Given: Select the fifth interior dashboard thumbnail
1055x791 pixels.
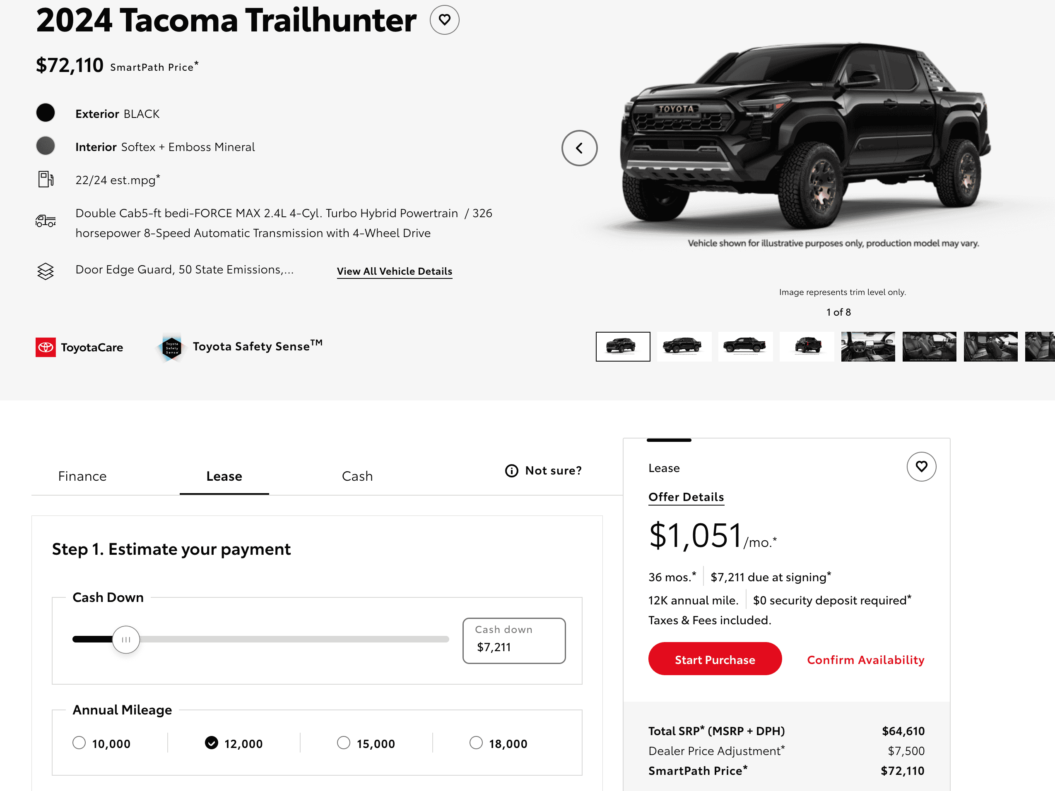Looking at the screenshot, I should click(867, 347).
